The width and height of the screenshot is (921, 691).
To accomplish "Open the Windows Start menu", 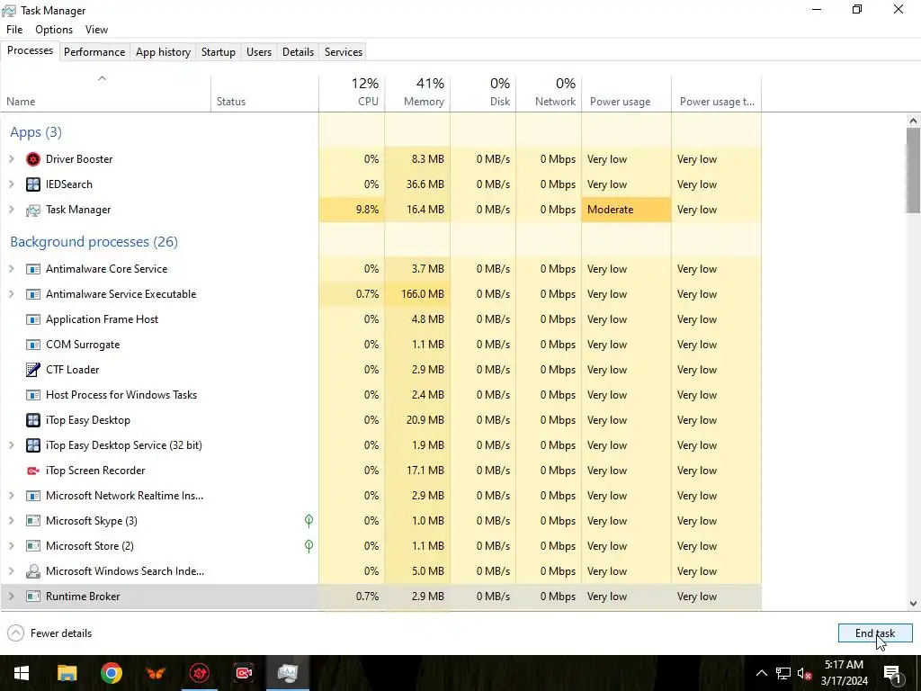I will [22, 673].
